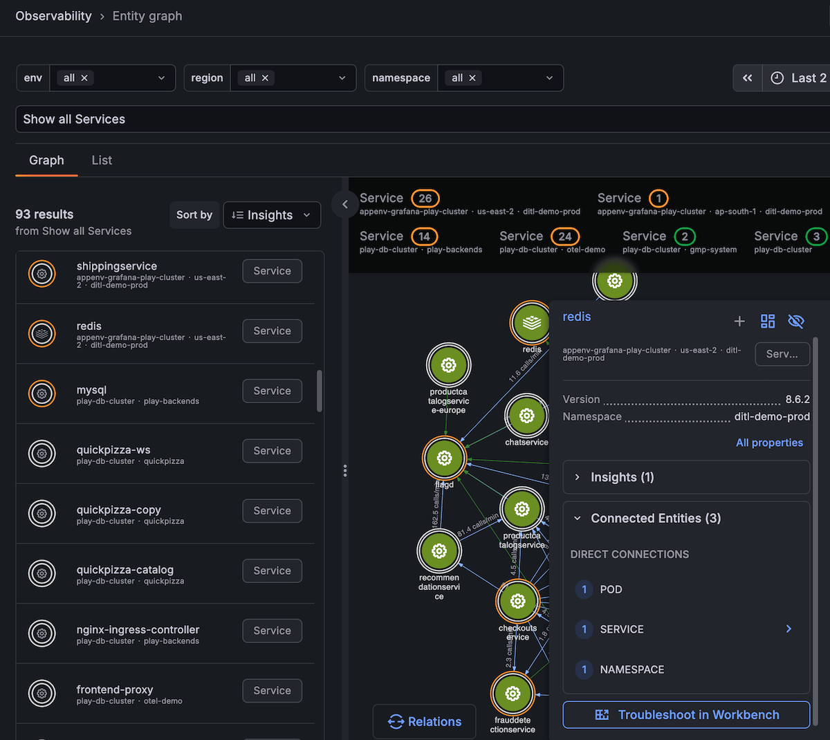Select the redis node in the graph
Screen dimensions: 830x740
[530, 322]
